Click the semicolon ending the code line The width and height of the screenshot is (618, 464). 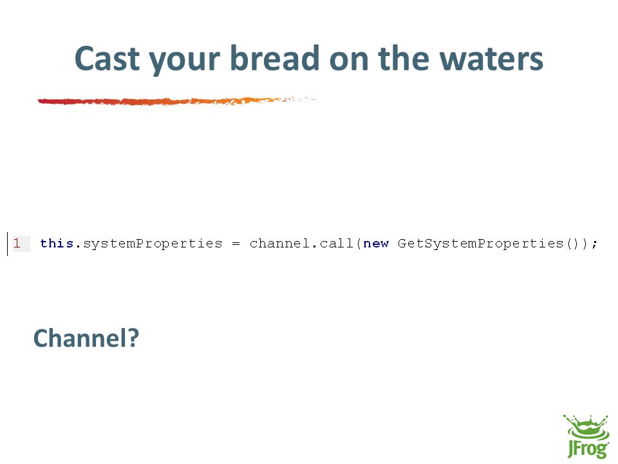click(594, 245)
